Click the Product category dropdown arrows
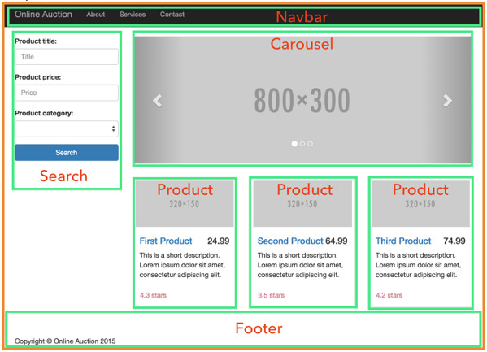487x352 pixels. (113, 128)
